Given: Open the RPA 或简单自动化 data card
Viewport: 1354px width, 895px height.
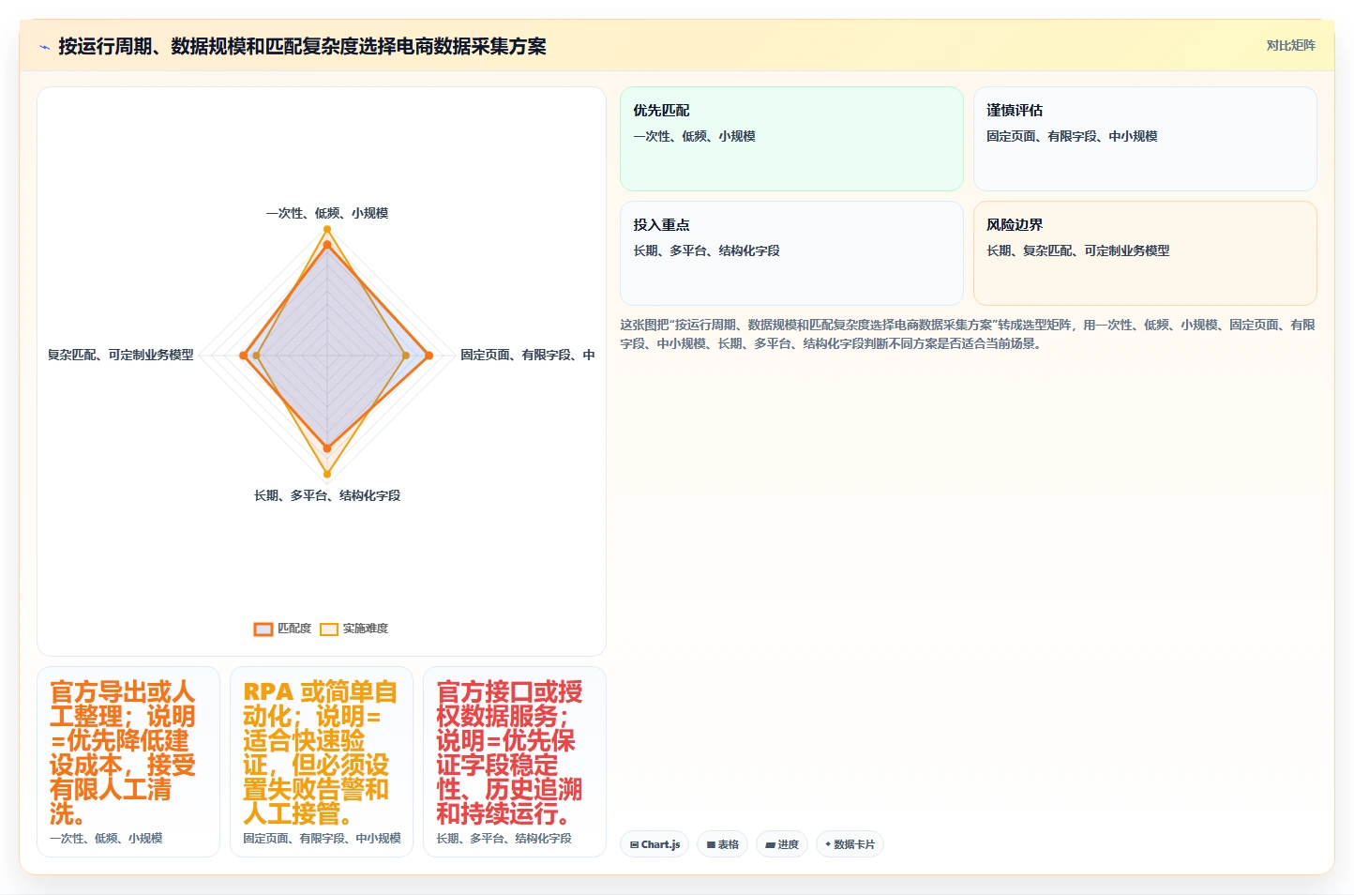Looking at the screenshot, I should tap(322, 762).
